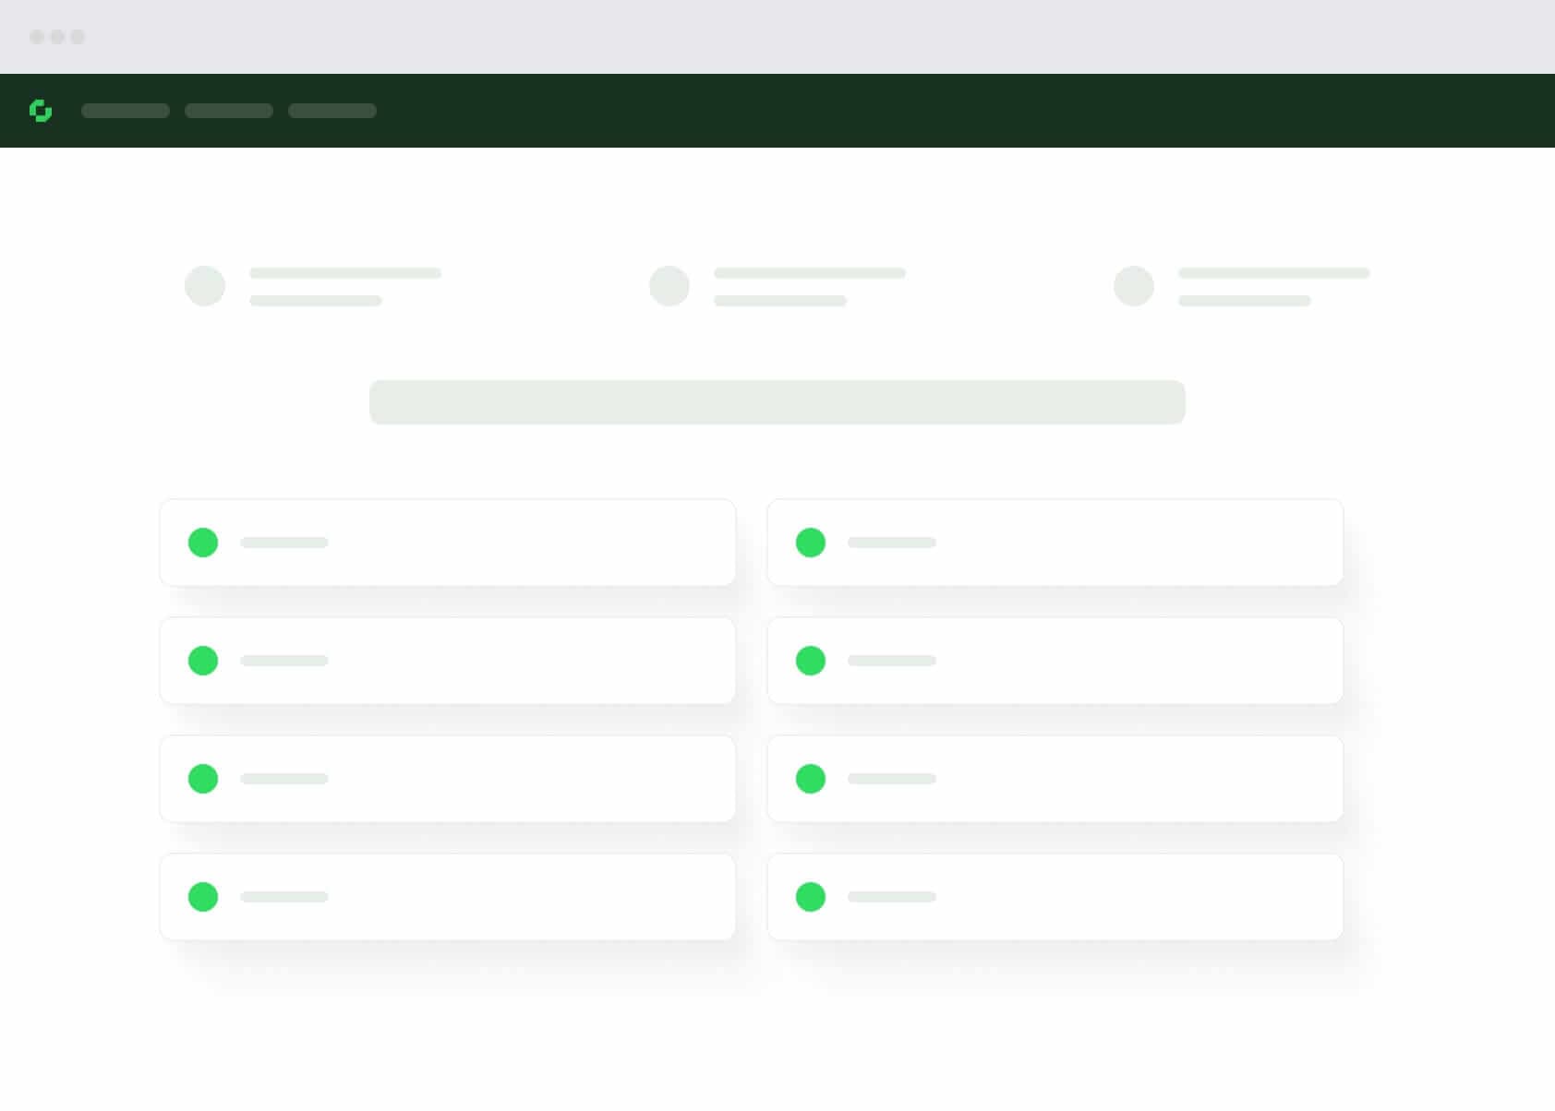1555x1111 pixels.
Task: Open the first navbar menu item
Action: coord(126,111)
